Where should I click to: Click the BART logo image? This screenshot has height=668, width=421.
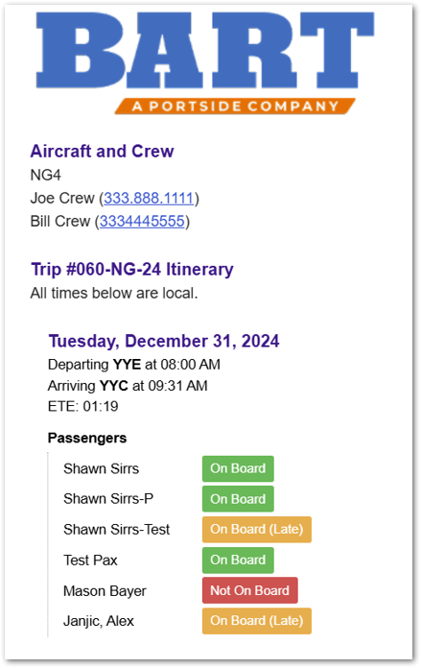[205, 62]
